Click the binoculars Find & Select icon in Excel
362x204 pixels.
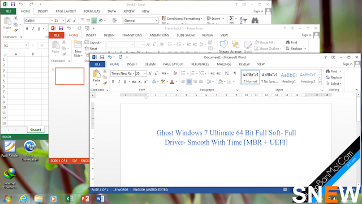point(255,20)
